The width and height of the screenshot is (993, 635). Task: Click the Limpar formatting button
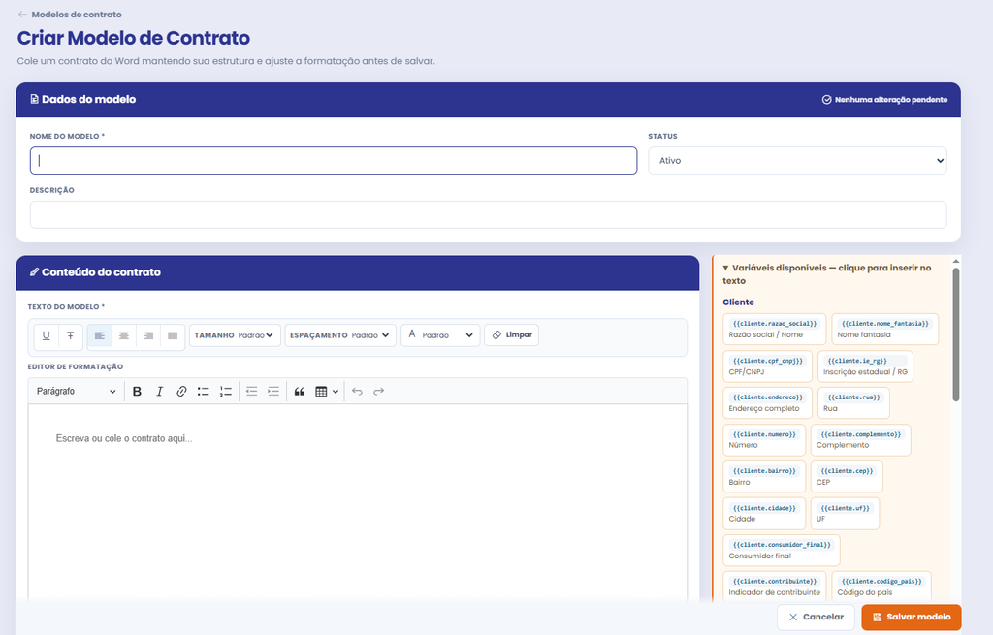pos(512,334)
